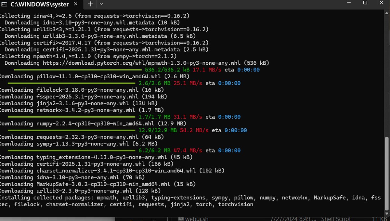Click the pytorch.org mpmath download URL

pyautogui.click(x=142, y=63)
